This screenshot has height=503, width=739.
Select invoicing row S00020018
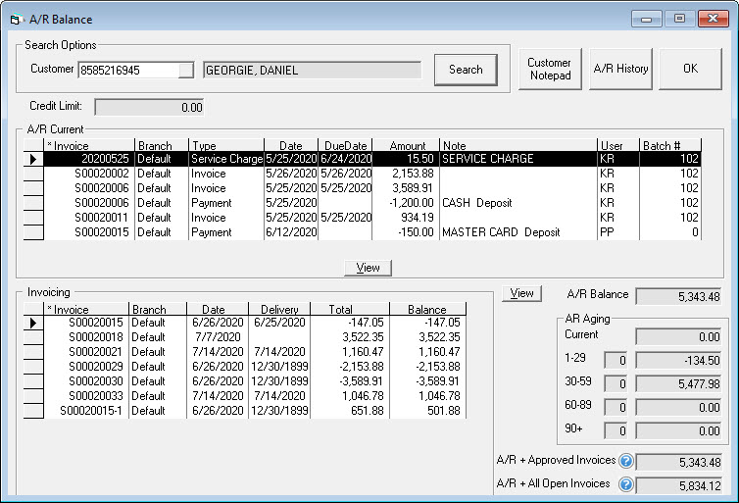pos(245,337)
